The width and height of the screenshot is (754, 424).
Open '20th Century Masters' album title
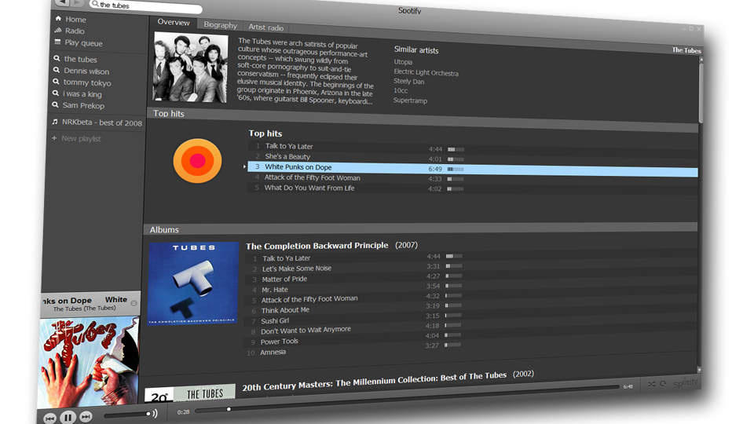[x=374, y=380]
